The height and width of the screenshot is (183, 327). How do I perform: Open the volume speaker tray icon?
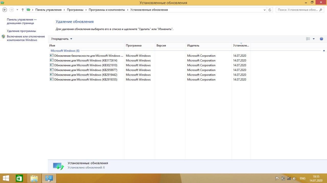coord(295,178)
